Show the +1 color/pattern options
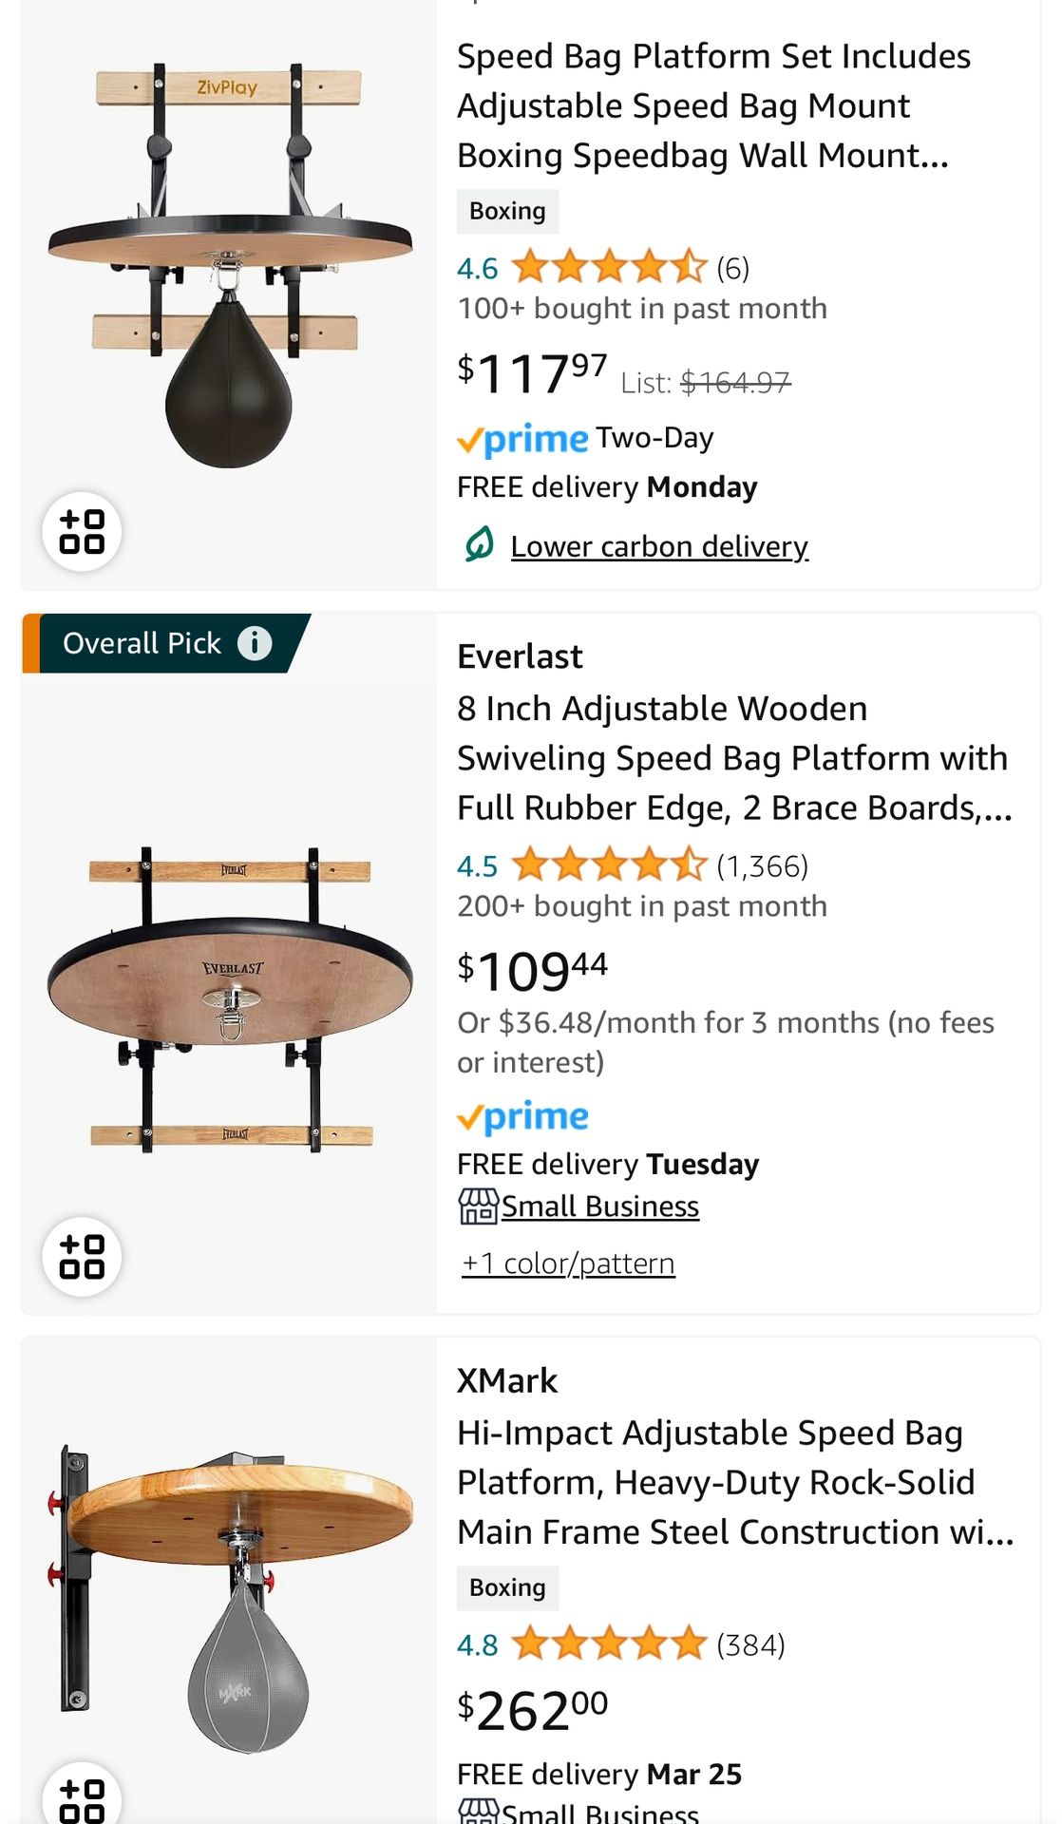Image resolution: width=1062 pixels, height=1824 pixels. (568, 1263)
